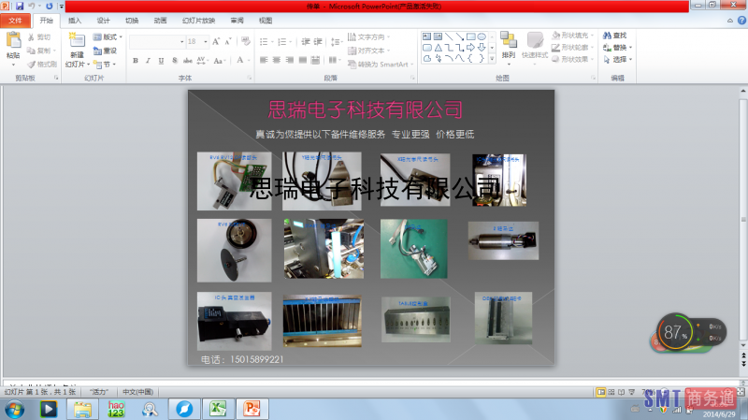
Task: Click the Find (查找) binoculars icon
Action: tap(607, 36)
